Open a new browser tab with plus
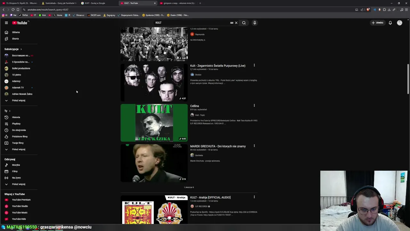 click(x=200, y=3)
